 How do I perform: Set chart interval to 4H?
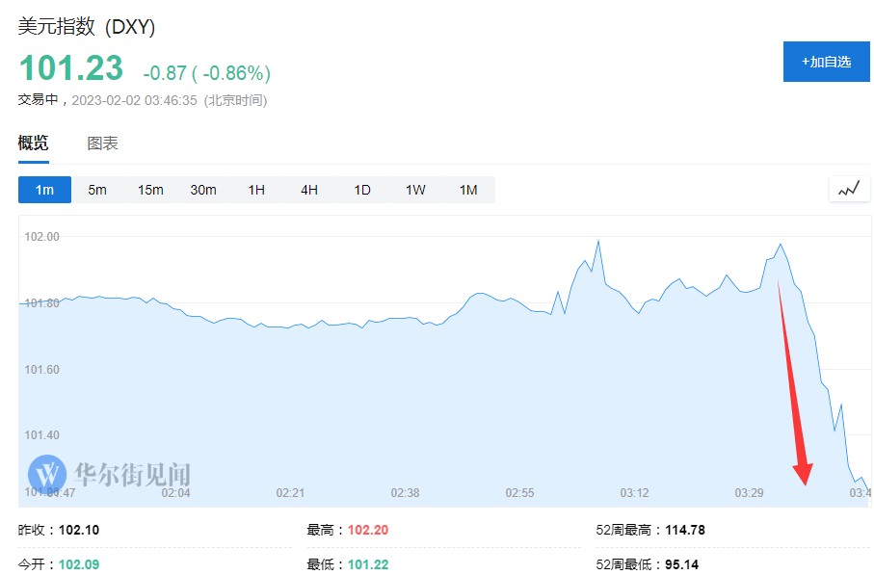309,190
